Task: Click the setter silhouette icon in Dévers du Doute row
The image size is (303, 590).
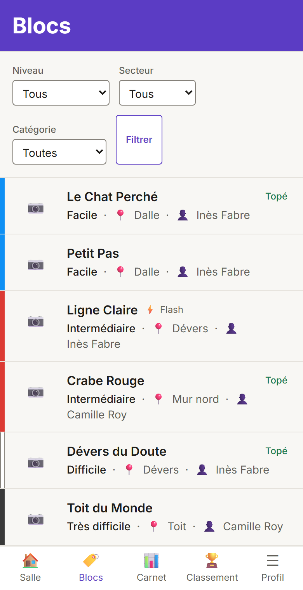Action: click(202, 470)
